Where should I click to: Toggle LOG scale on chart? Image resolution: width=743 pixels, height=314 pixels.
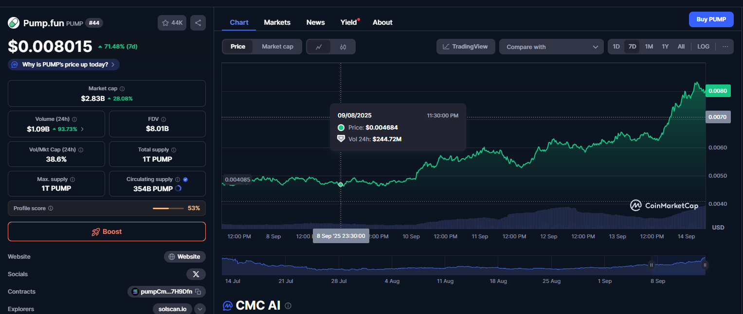pos(703,47)
